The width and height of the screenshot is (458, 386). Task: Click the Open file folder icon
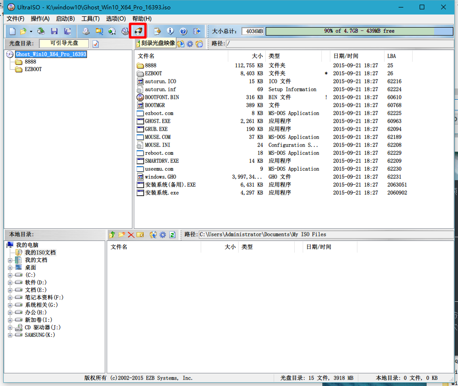pos(23,31)
